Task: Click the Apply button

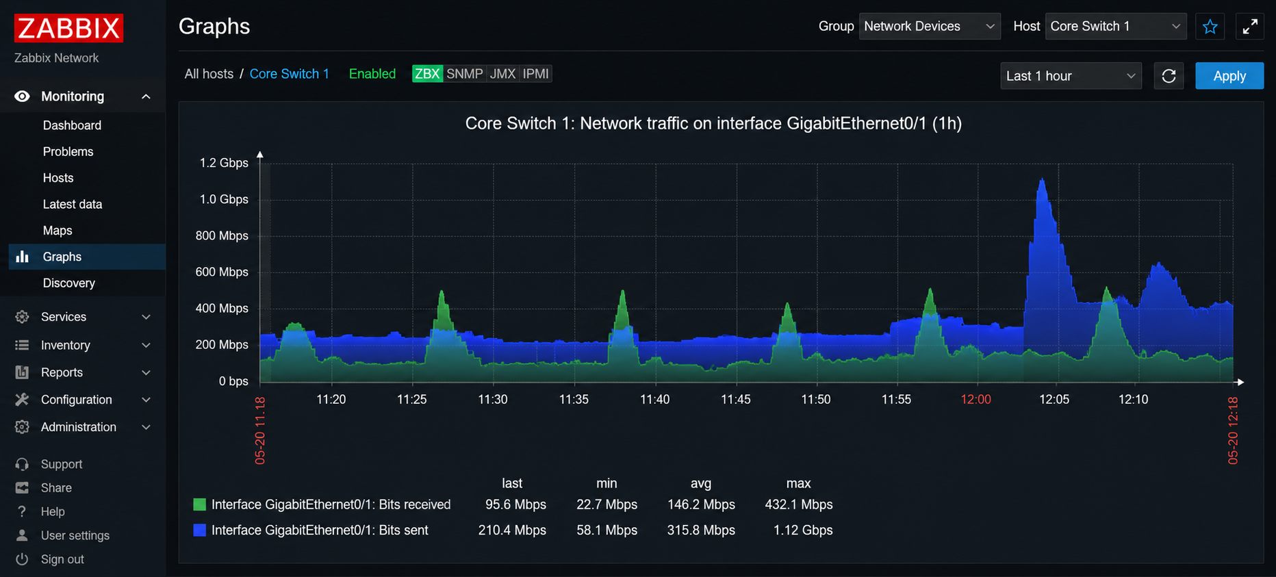Action: coord(1229,76)
